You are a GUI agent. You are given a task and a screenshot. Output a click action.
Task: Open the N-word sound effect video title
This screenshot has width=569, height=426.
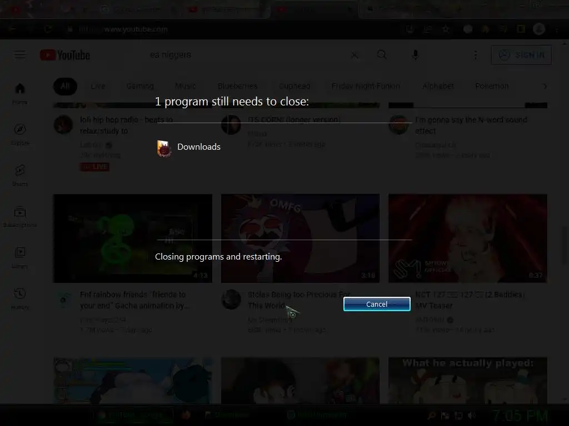click(x=471, y=125)
